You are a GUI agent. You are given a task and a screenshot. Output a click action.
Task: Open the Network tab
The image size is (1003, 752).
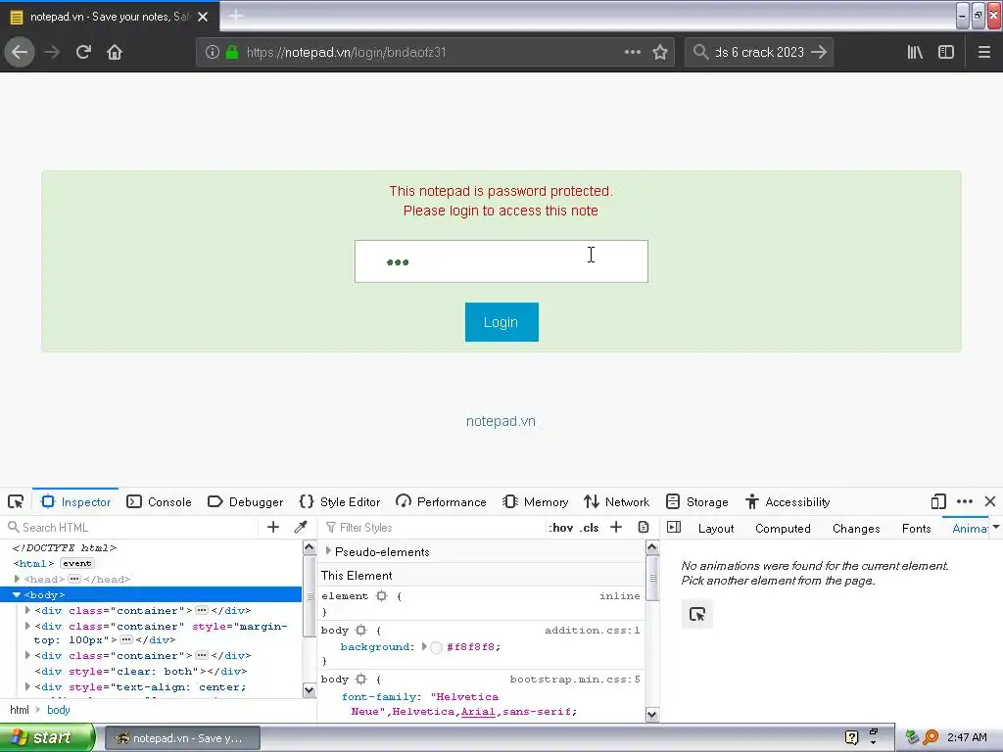tap(617, 502)
